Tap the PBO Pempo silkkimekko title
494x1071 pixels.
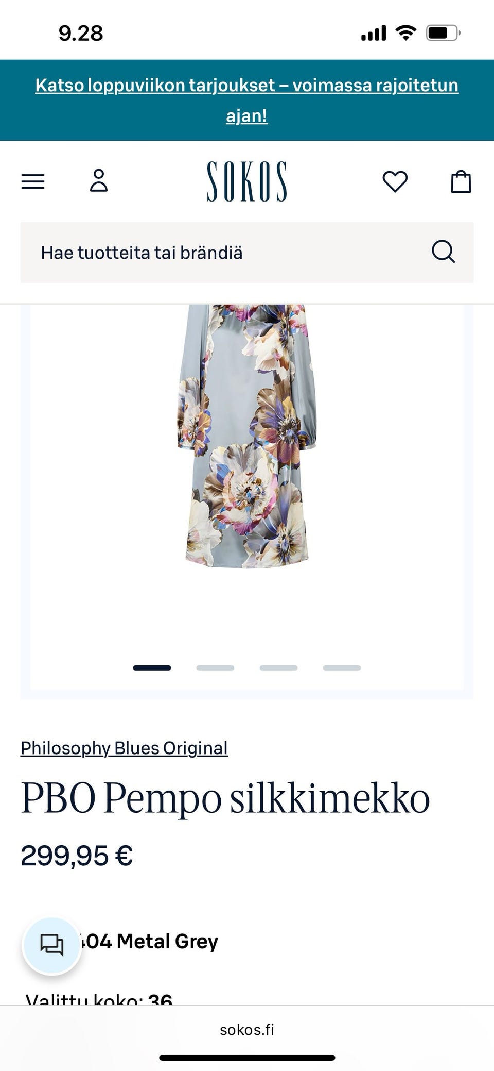click(x=225, y=799)
